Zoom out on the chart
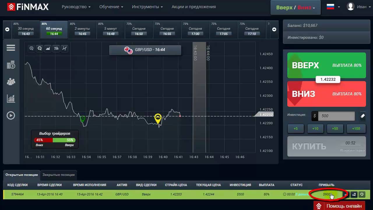373x210 pixels. [40, 49]
